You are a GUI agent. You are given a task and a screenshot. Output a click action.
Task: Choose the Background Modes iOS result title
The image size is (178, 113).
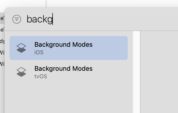click(64, 44)
